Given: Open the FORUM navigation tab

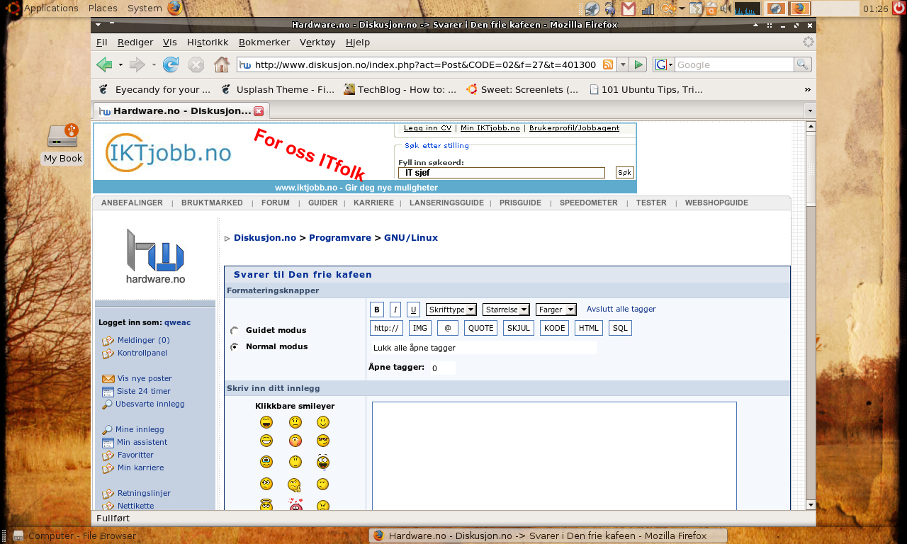Looking at the screenshot, I should pos(276,203).
